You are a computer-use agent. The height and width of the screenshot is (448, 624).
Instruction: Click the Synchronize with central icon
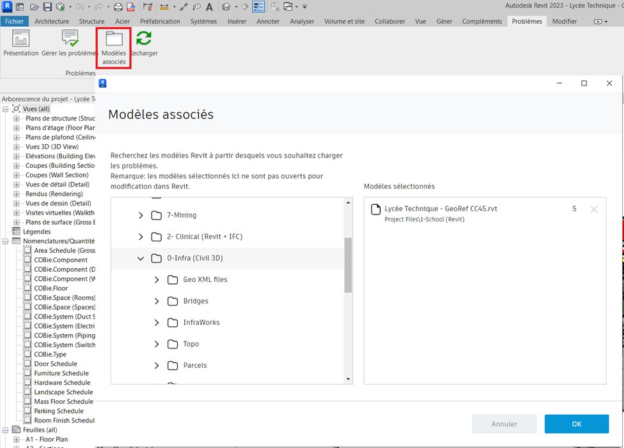coord(60,7)
